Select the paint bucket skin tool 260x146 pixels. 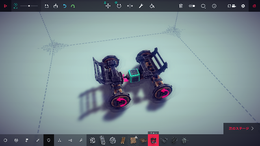pos(152,6)
